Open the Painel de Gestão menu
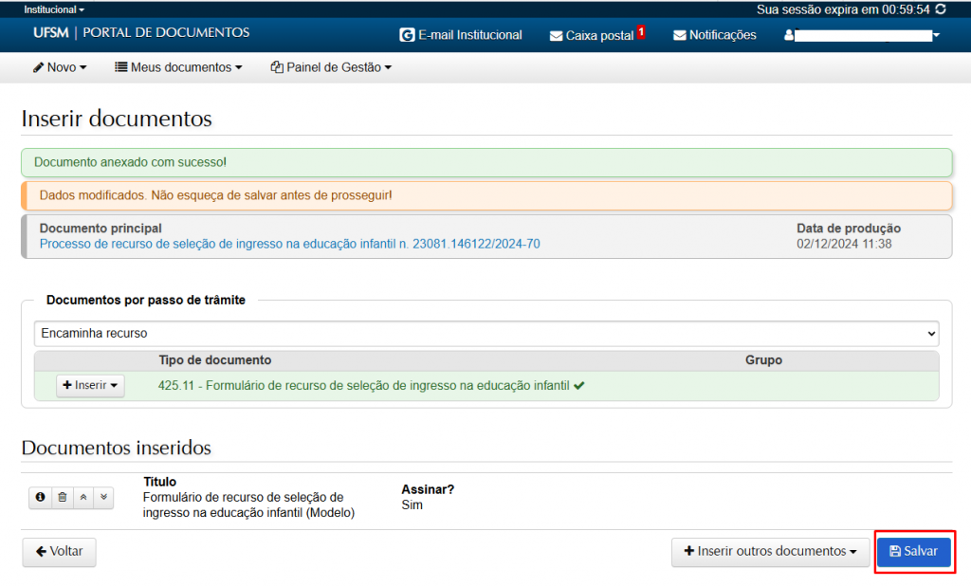The image size is (971, 587). click(x=331, y=67)
